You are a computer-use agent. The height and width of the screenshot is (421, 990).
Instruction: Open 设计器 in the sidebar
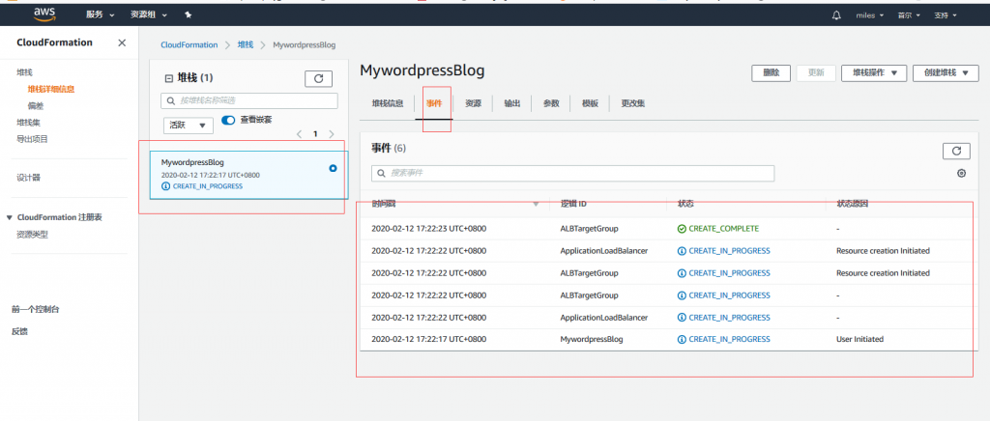[28, 178]
